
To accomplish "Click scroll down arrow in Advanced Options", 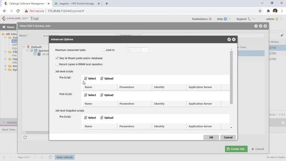I will click(x=231, y=127).
